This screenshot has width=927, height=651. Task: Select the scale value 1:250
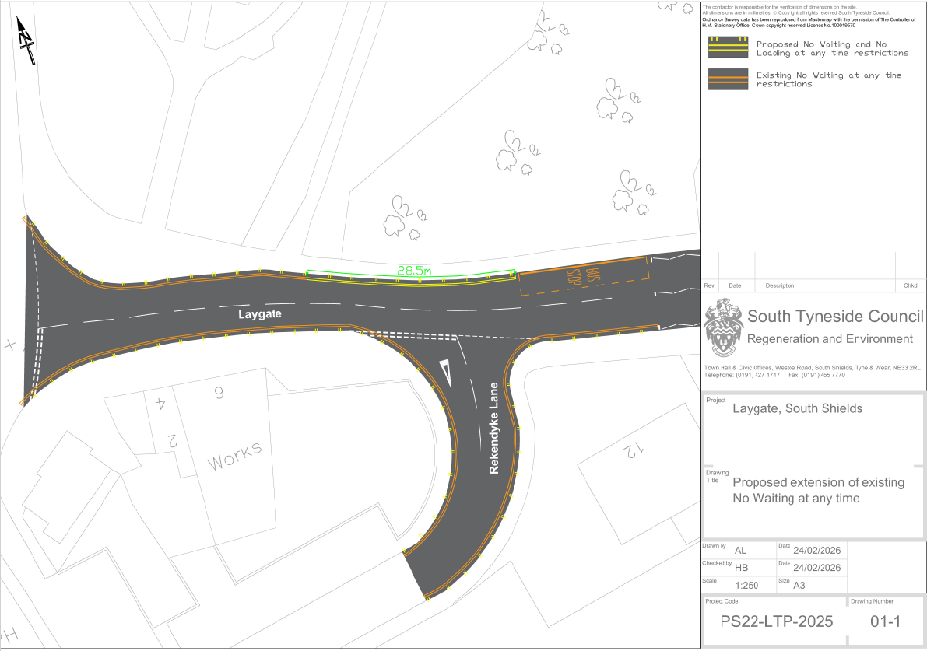click(x=746, y=586)
